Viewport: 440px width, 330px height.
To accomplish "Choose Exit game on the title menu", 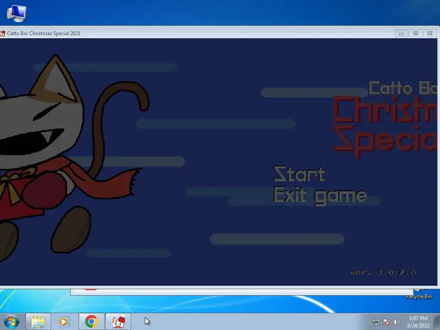I will [x=320, y=196].
